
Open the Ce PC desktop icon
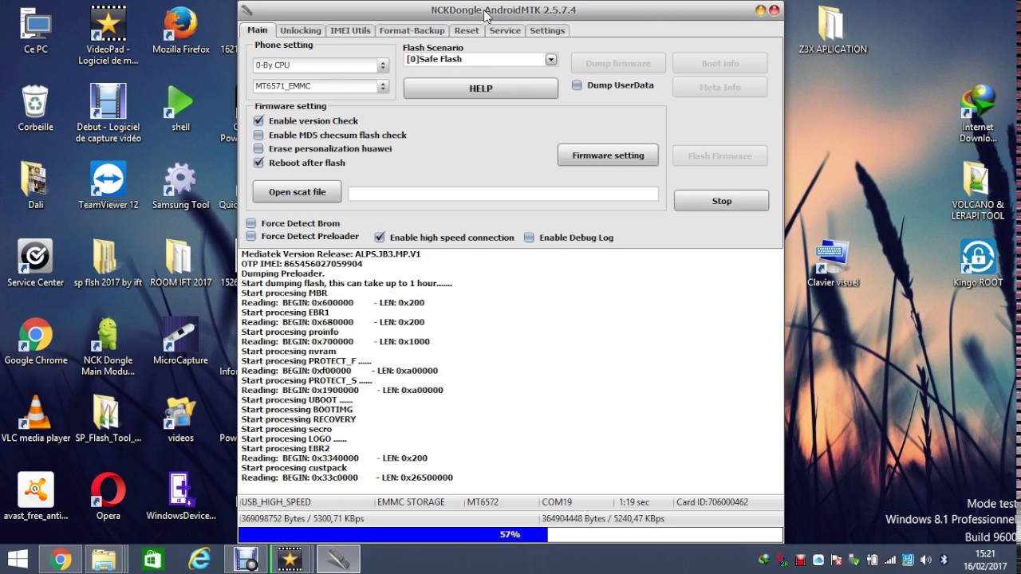tap(35, 32)
